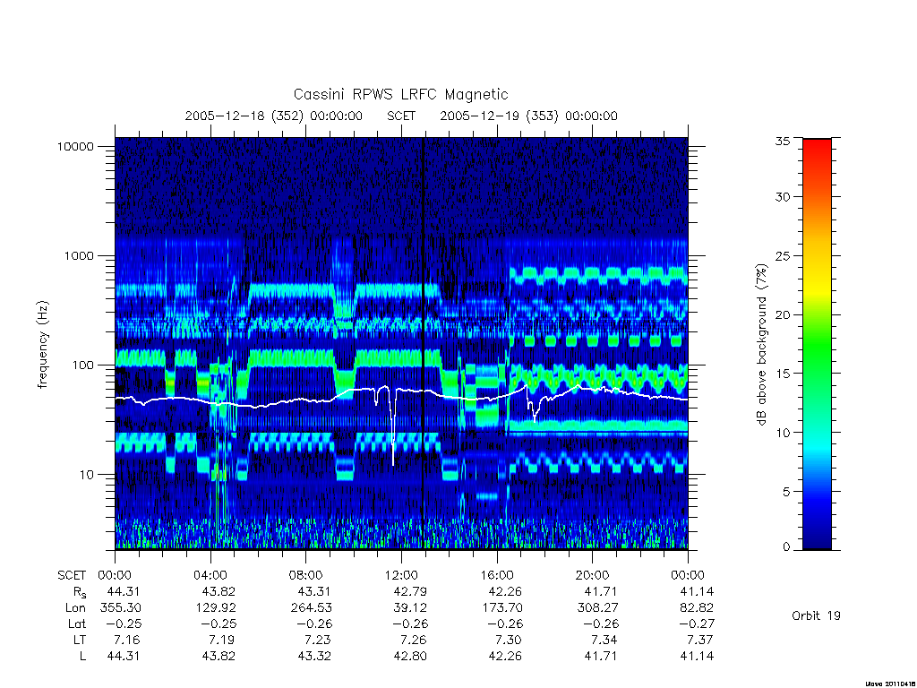The image size is (917, 688).
Task: Click the L row value '42.80'
Action: [410, 657]
